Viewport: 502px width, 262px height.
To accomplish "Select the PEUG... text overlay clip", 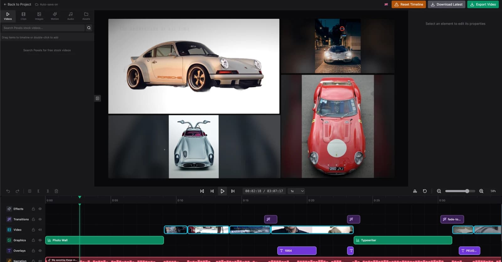I will pos(469,251).
